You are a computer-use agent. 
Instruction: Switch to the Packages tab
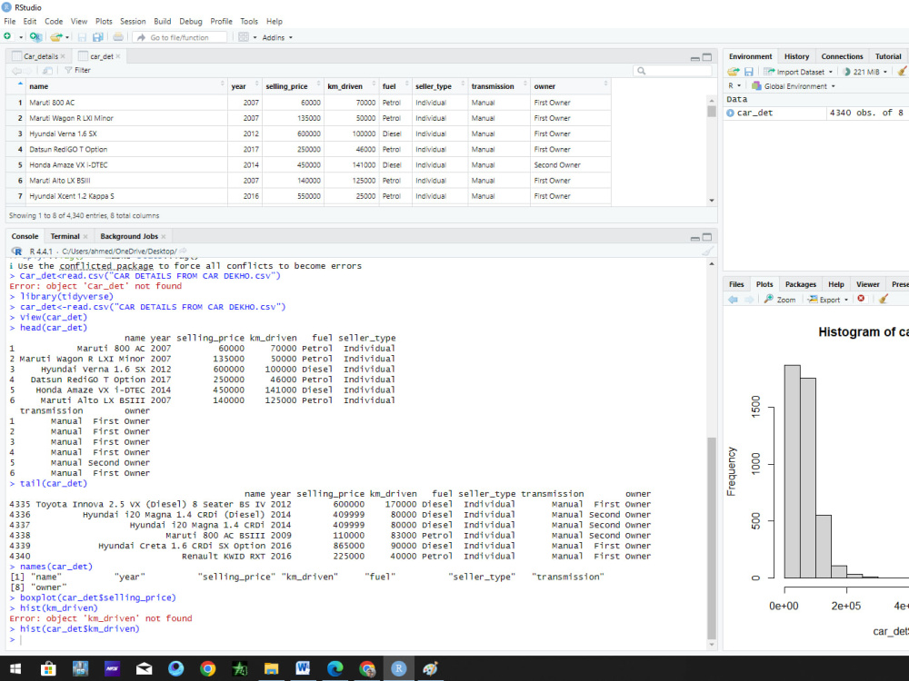coord(800,284)
